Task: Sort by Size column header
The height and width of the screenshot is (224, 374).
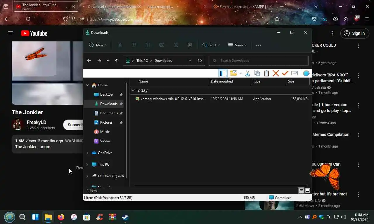Action: tap(298, 81)
